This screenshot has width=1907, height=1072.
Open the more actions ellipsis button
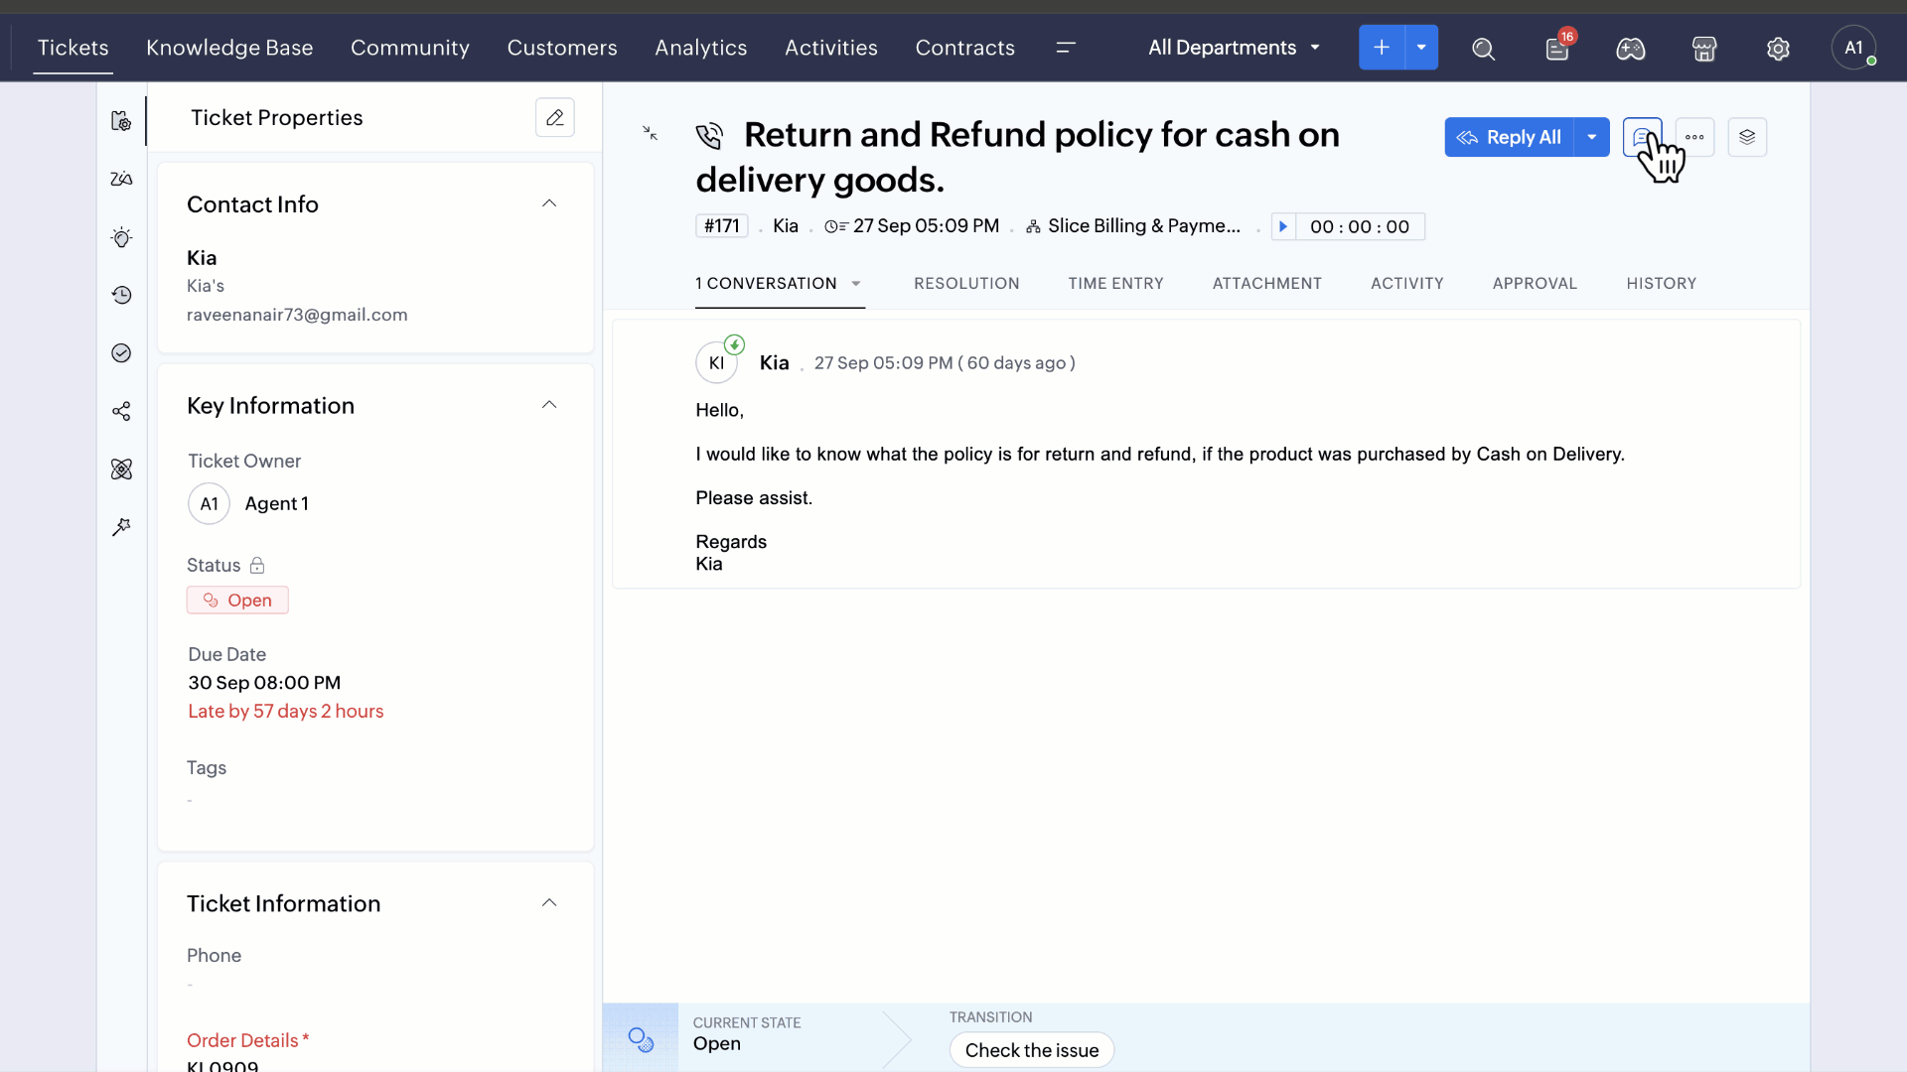coord(1694,137)
